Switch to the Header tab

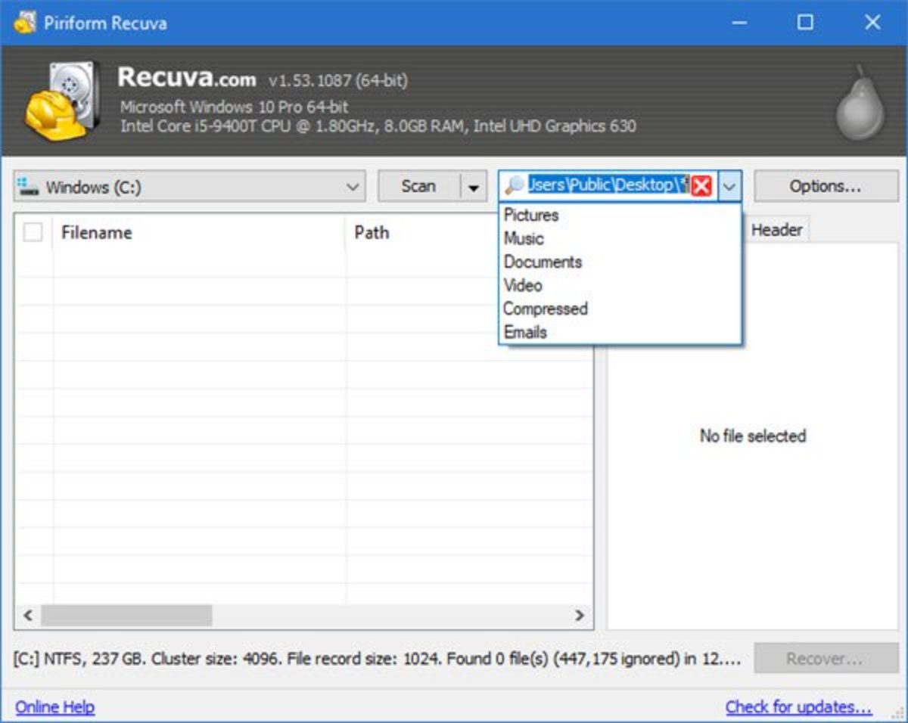[x=776, y=230]
